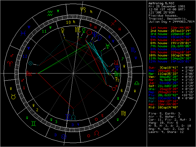
Task: Click the red Leo sign glyph in outer ring
Action: tap(96, 133)
